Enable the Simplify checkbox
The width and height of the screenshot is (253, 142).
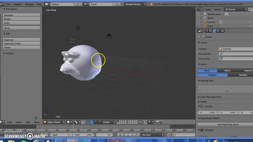click(202, 130)
